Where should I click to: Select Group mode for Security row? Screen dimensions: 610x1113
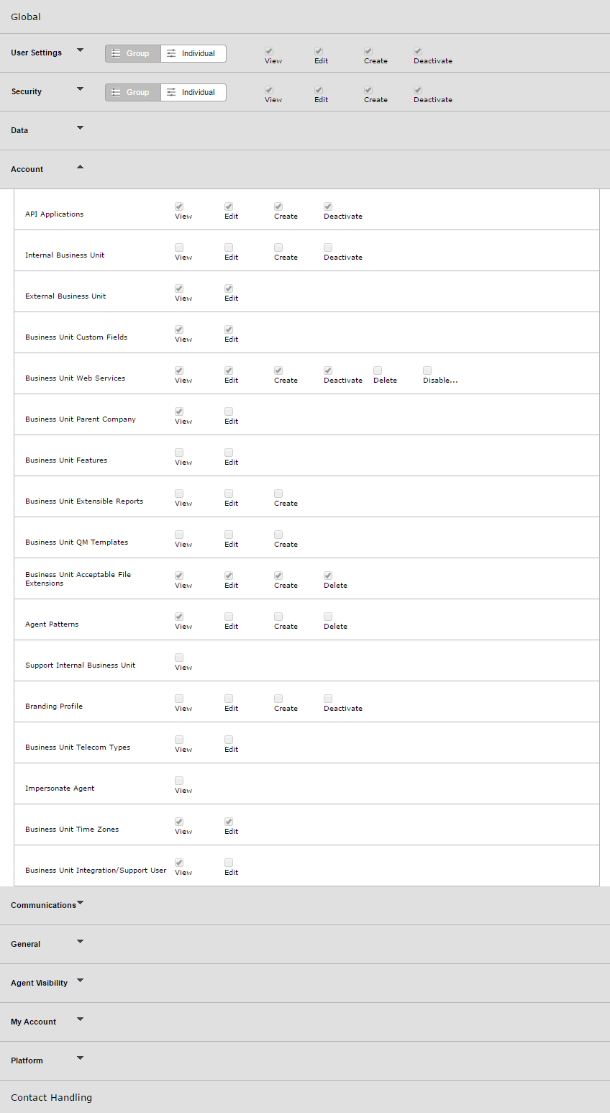coord(132,92)
